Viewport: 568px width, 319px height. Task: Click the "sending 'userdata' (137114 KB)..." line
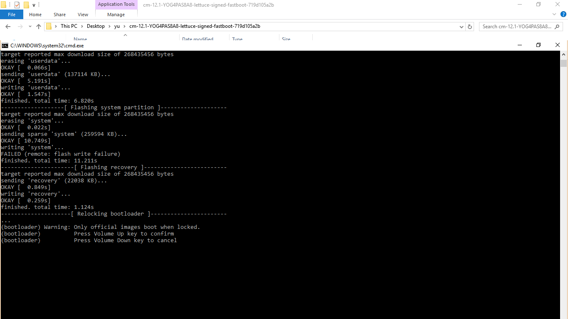pyautogui.click(x=56, y=74)
